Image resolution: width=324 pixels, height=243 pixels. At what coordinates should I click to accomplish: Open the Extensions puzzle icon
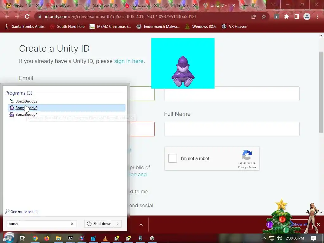point(287,16)
